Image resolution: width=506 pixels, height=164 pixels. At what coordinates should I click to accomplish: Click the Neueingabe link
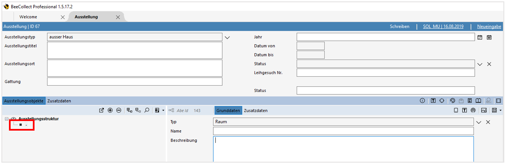pos(489,26)
